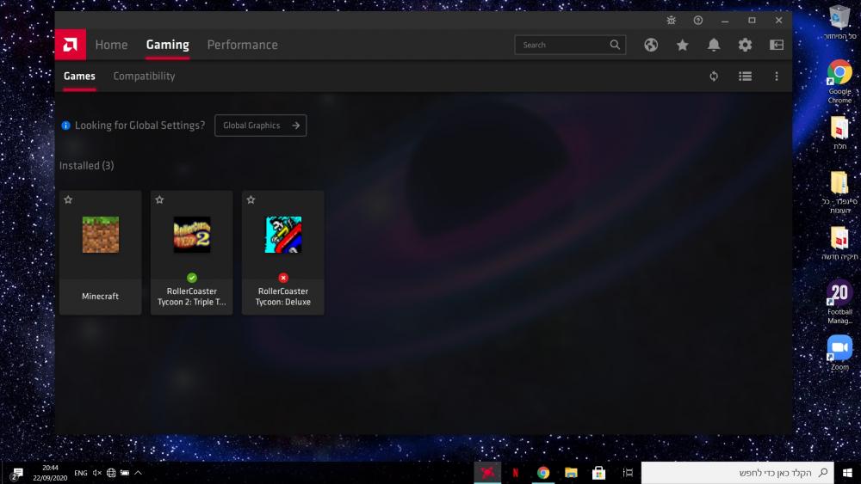This screenshot has width=861, height=484.
Task: Open Google Chrome desktop shortcut
Action: (x=839, y=82)
